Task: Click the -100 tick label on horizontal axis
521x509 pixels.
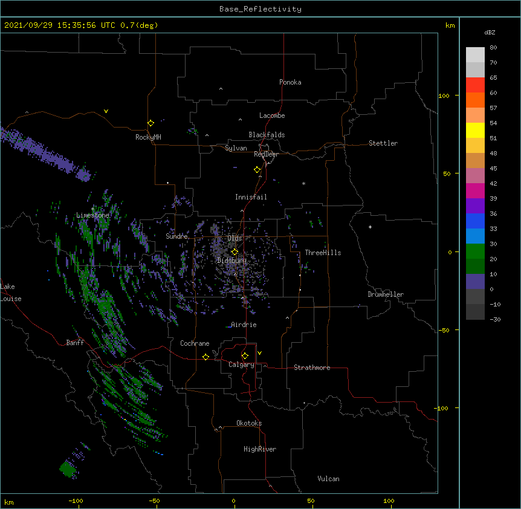Action: click(x=76, y=501)
